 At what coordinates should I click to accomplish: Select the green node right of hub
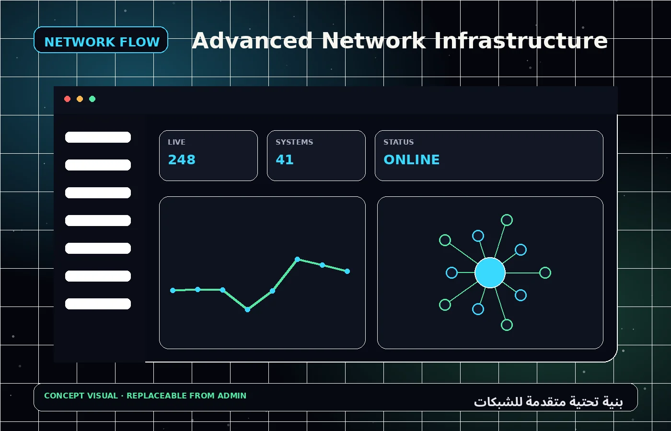545,273
